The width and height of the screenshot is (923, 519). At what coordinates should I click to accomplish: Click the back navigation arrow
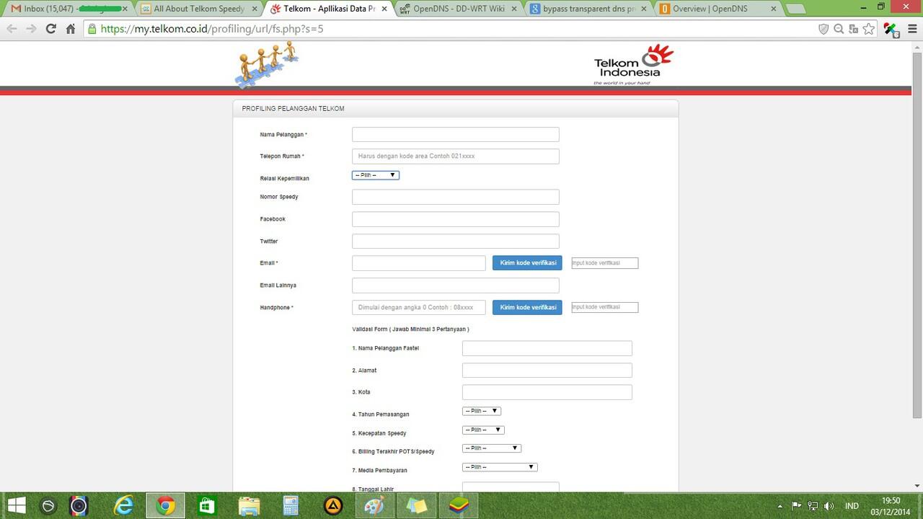tap(12, 30)
